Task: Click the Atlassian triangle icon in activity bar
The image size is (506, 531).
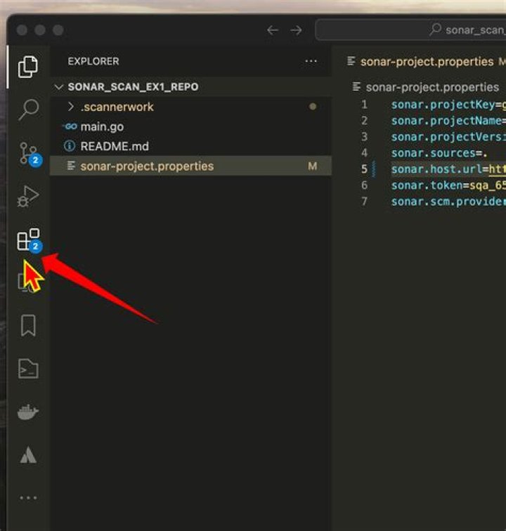Action: tap(28, 456)
